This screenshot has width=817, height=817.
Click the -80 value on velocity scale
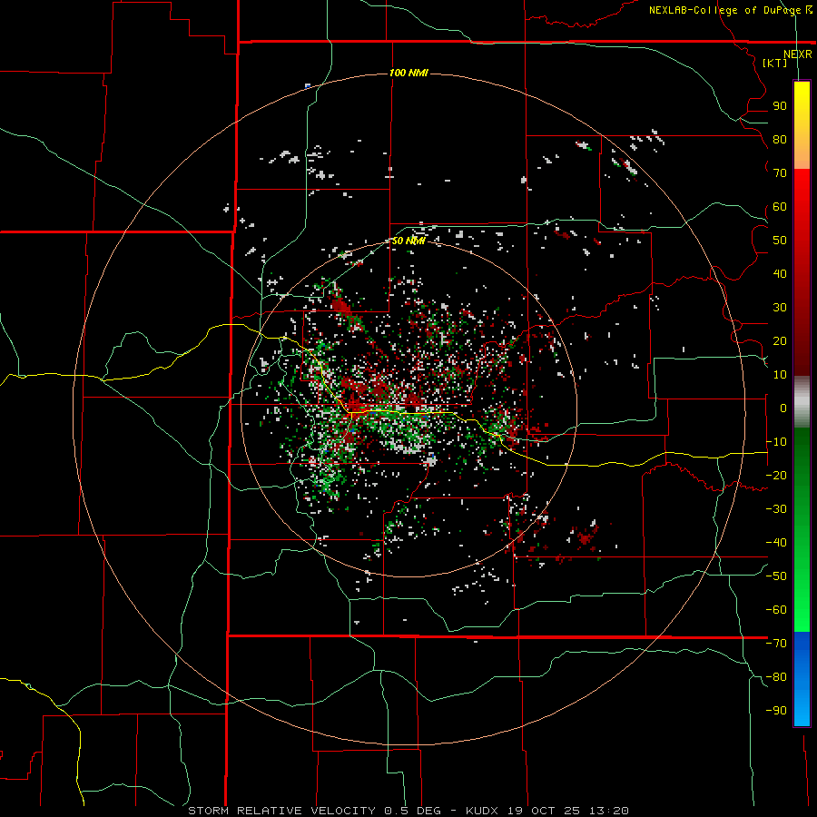pos(776,677)
